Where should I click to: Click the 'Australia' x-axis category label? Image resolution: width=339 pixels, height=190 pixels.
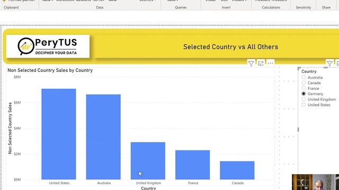tap(104, 183)
